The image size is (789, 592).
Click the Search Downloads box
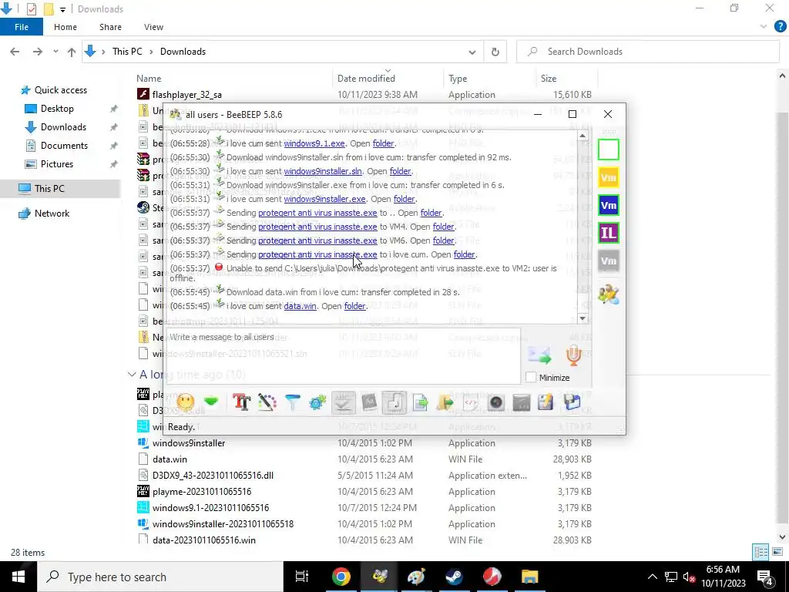648,52
